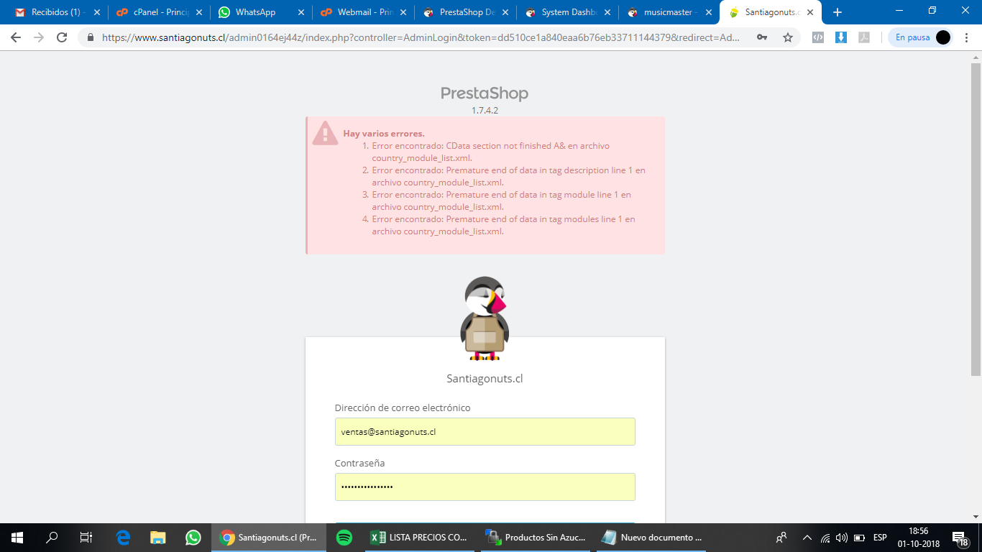Screen dimensions: 982x552
Task: Open the Action Center notifications
Action: (x=960, y=538)
